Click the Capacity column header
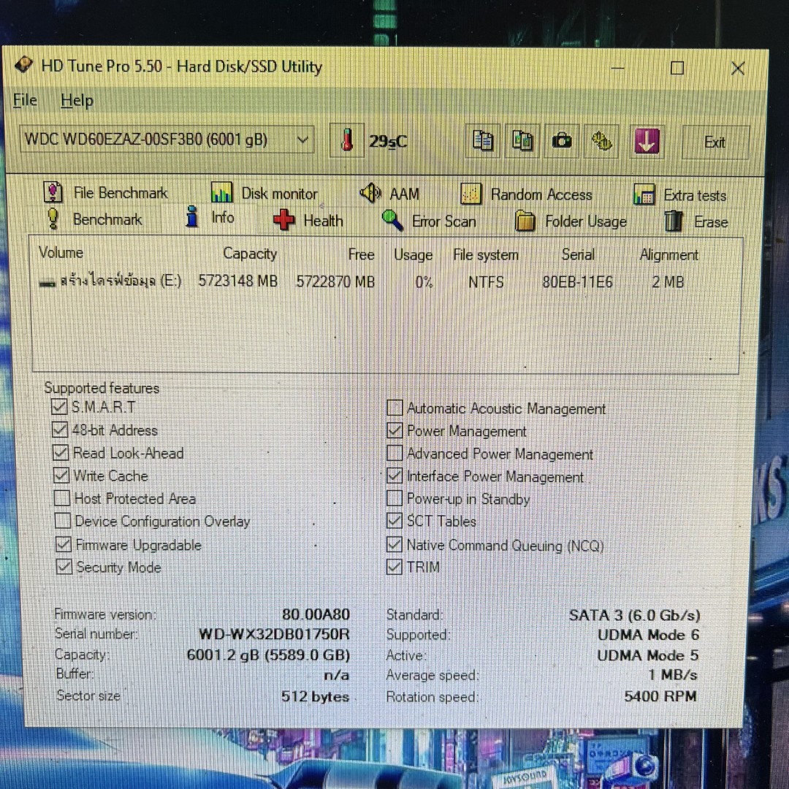Image resolution: width=789 pixels, height=789 pixels. click(x=250, y=254)
